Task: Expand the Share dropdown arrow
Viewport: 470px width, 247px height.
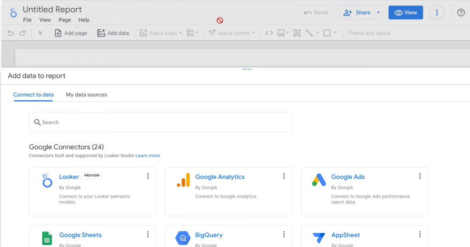Action: [379, 13]
